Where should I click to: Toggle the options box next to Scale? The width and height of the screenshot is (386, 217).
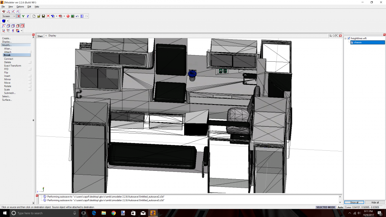(30, 90)
